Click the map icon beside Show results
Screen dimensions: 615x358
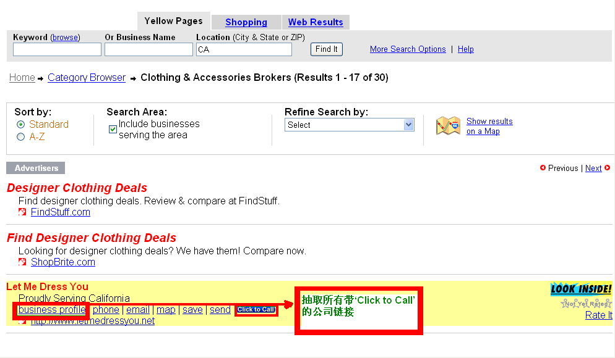coord(448,126)
